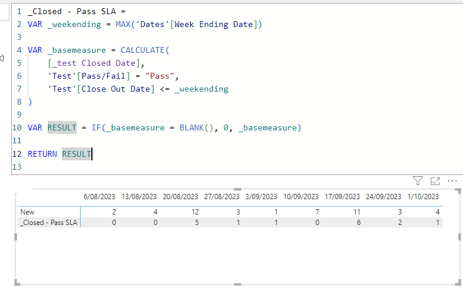This screenshot has height=289, width=463.
Task: Click _Closed value 2 under 24/09/2023
Action: 400,223
